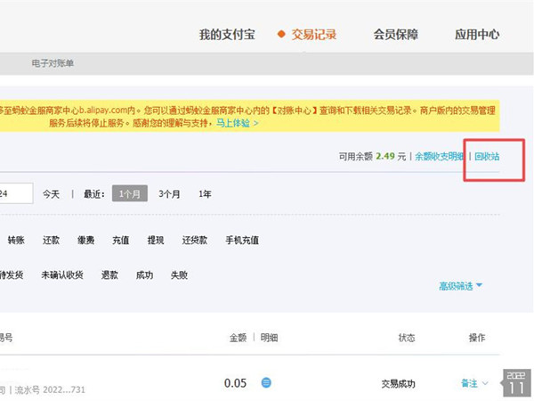Screen dimensions: 534x401
Task: Filter by 退款 status
Action: coord(109,274)
